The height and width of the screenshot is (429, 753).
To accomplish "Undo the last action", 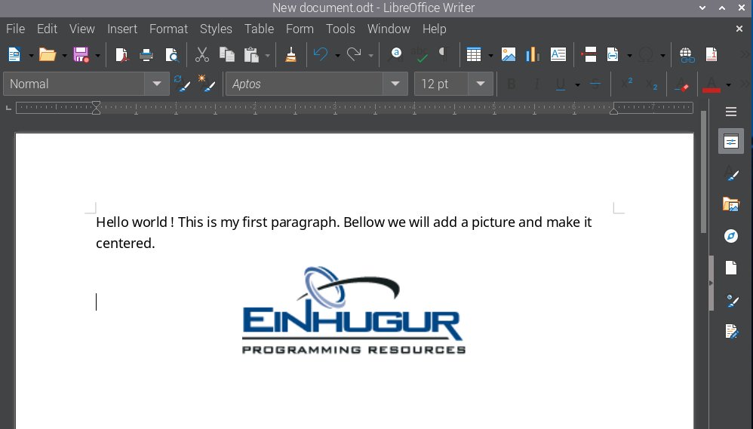I will click(321, 55).
